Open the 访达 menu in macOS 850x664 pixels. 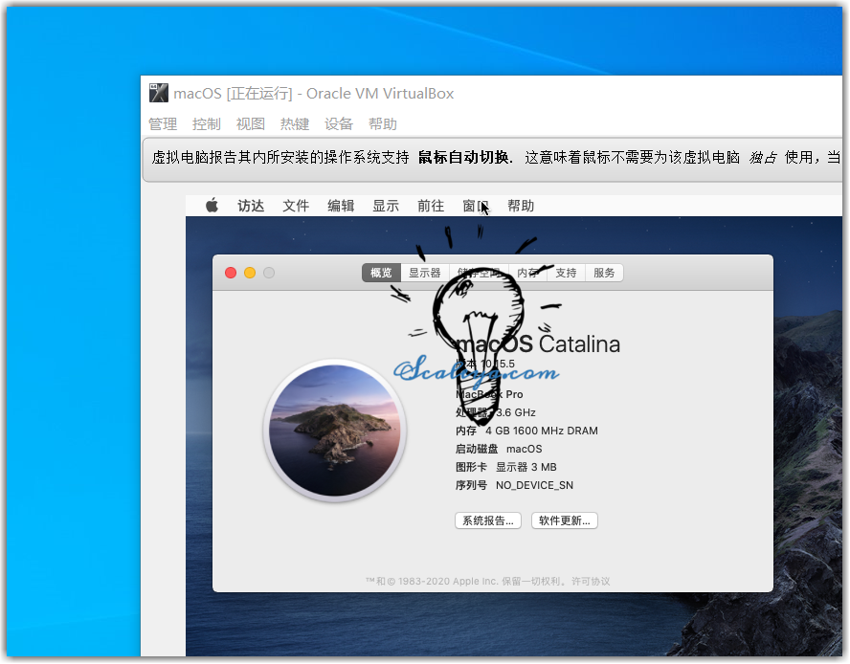click(x=251, y=206)
